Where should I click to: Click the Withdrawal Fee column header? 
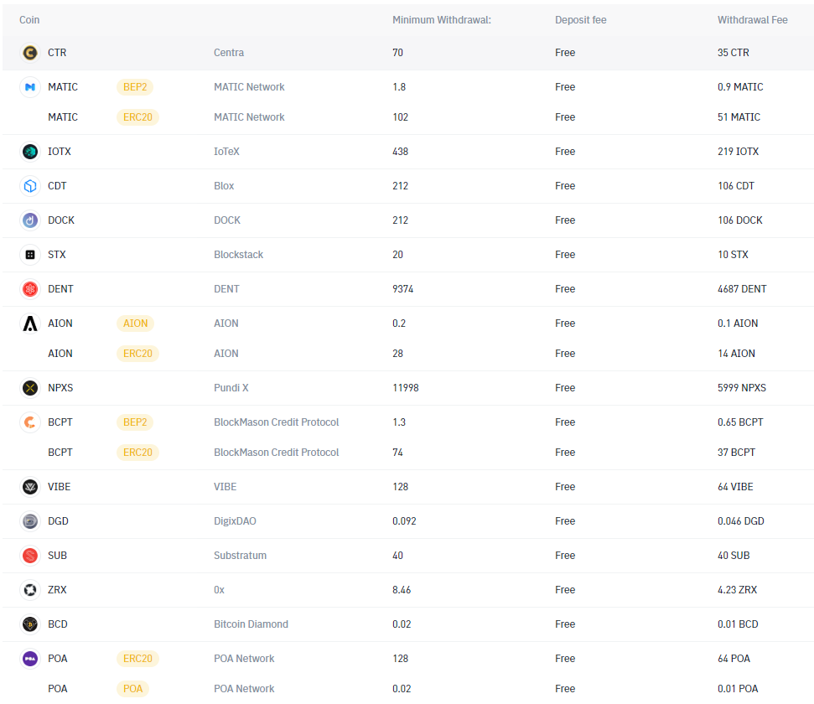(753, 20)
